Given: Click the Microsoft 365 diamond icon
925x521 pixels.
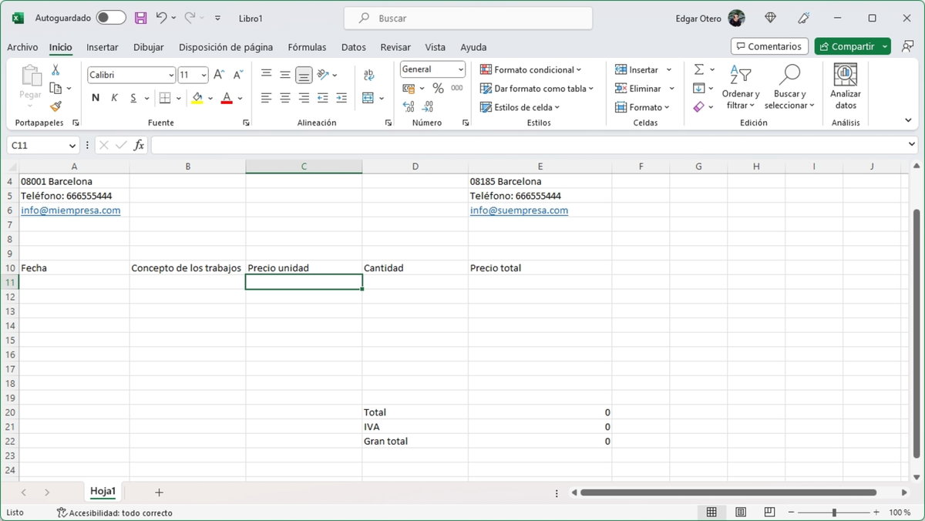Looking at the screenshot, I should [x=770, y=18].
